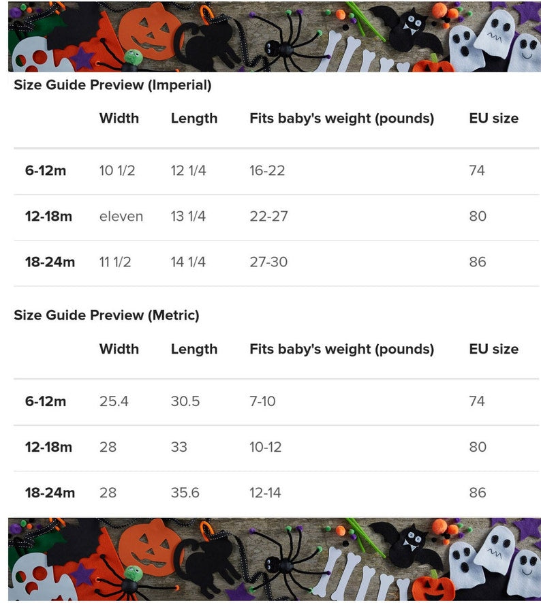Select the 6-12m row label in Imperial table
Screen dimensions: 541x603
click(x=46, y=170)
